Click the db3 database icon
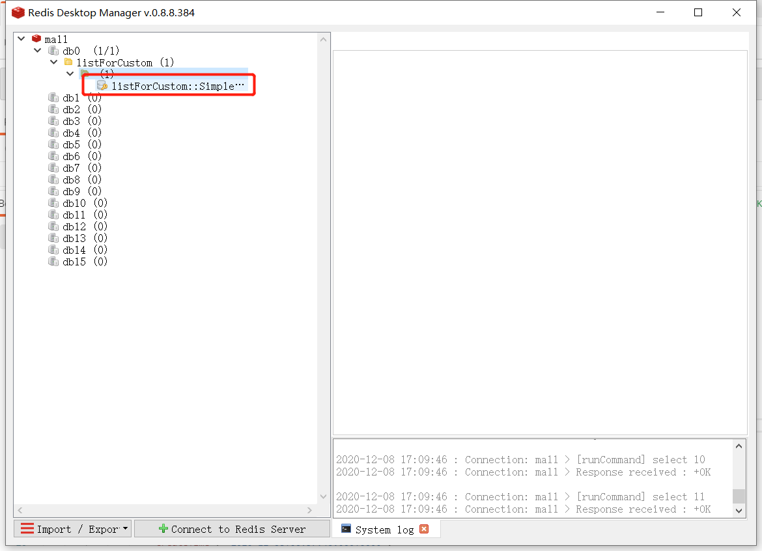 (53, 121)
